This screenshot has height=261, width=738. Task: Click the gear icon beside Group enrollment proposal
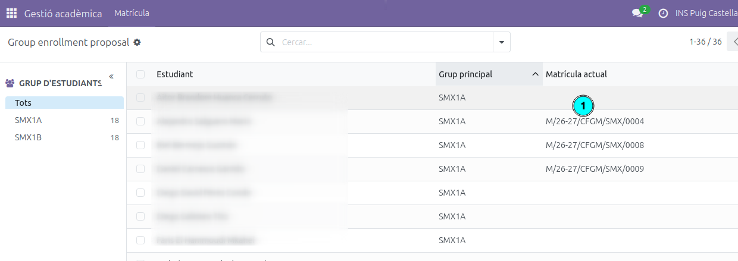pos(137,42)
